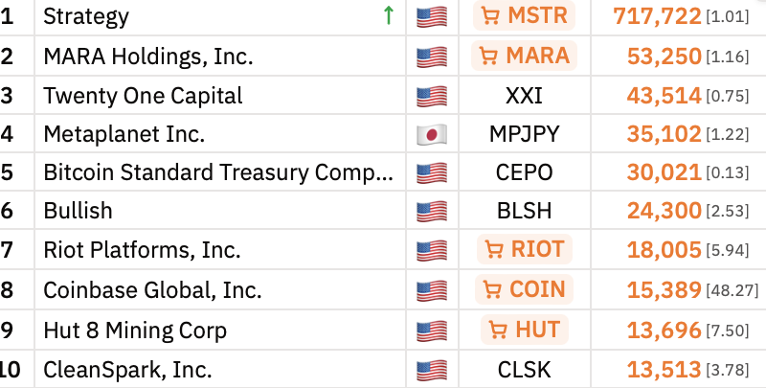Click the shopping cart icon on MARA
The image size is (766, 388).
(x=488, y=56)
